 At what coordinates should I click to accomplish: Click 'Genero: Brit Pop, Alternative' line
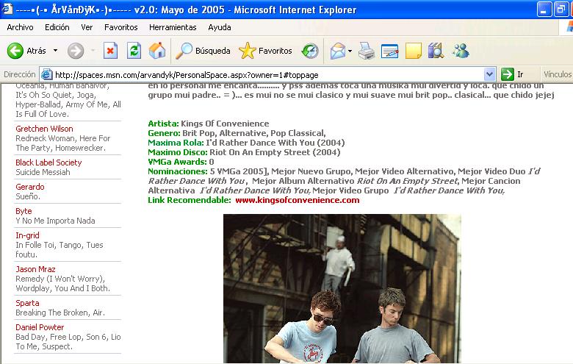tap(237, 133)
